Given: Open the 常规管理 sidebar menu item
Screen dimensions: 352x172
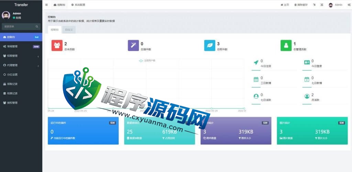Looking at the screenshot, I should pyautogui.click(x=21, y=46).
